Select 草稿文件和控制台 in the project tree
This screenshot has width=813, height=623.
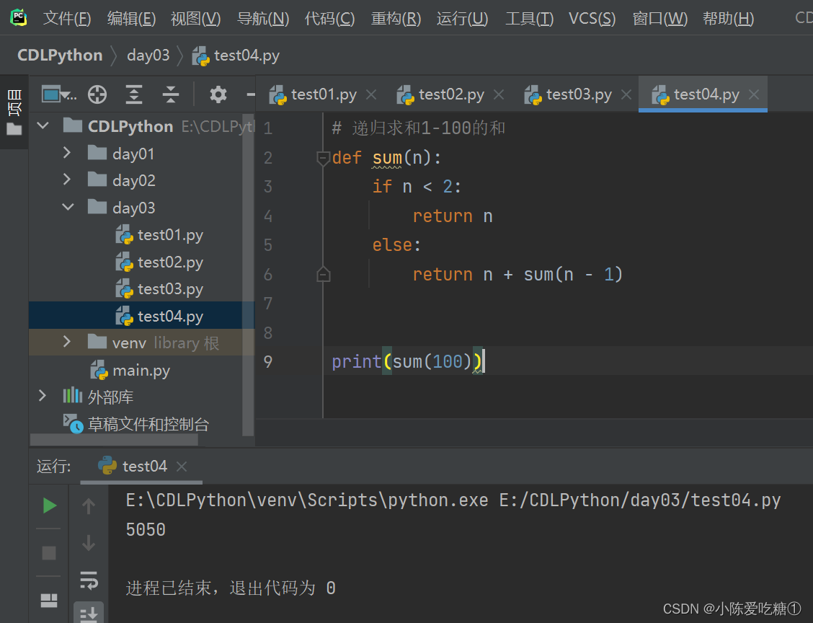tap(136, 424)
